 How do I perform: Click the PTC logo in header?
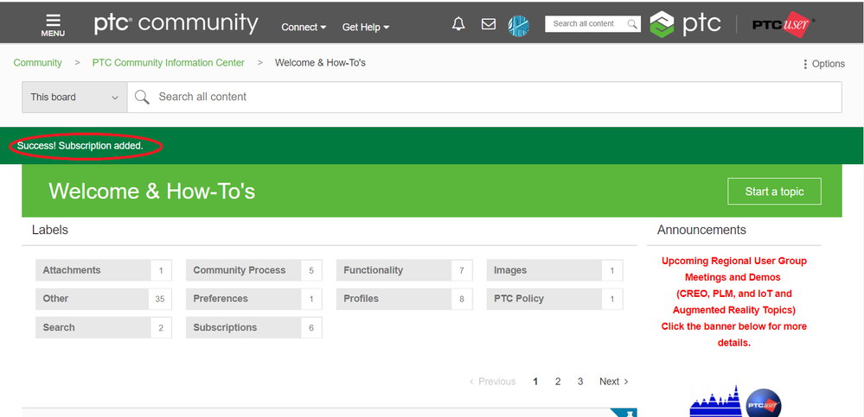(685, 23)
